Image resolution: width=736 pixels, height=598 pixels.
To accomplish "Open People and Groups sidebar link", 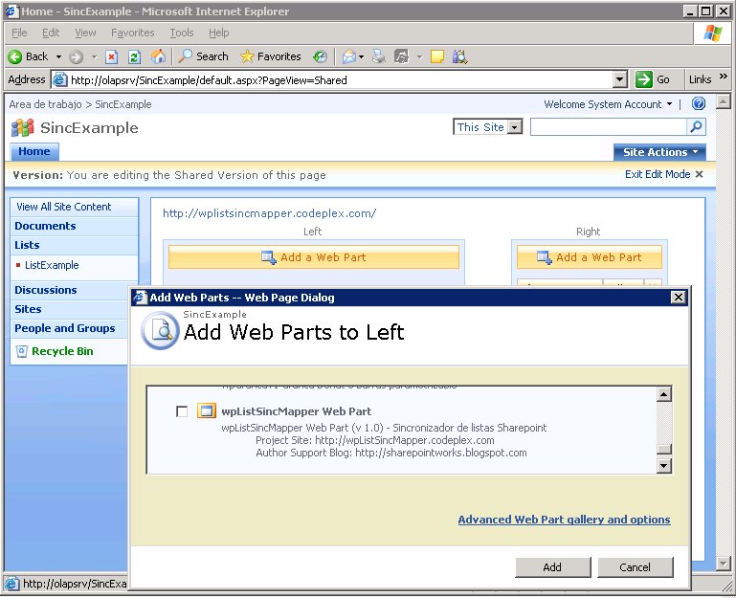I will click(65, 328).
